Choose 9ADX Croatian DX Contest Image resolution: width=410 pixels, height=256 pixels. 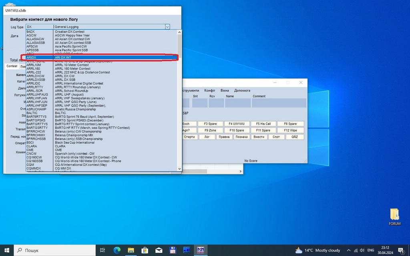102,32
